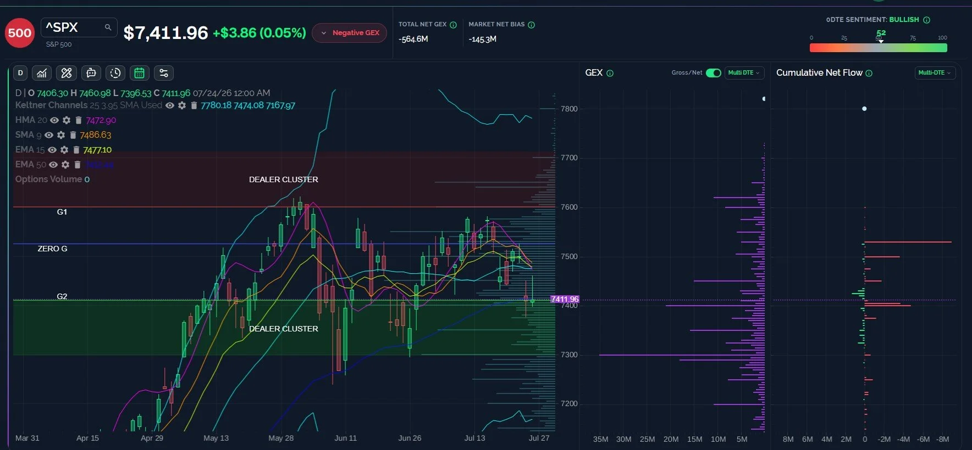Click the EMA 15 value 7477.10

click(97, 150)
